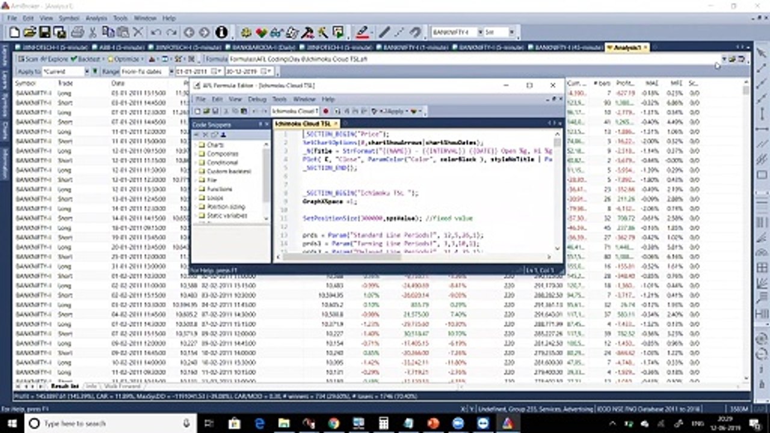Image resolution: width=770 pixels, height=433 pixels.
Task: Click the formula path input field
Action: tap(475, 59)
